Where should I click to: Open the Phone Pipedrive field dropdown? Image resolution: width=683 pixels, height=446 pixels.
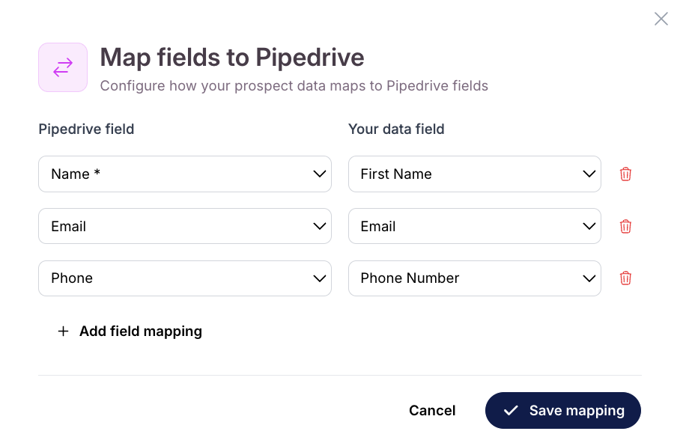pyautogui.click(x=185, y=278)
